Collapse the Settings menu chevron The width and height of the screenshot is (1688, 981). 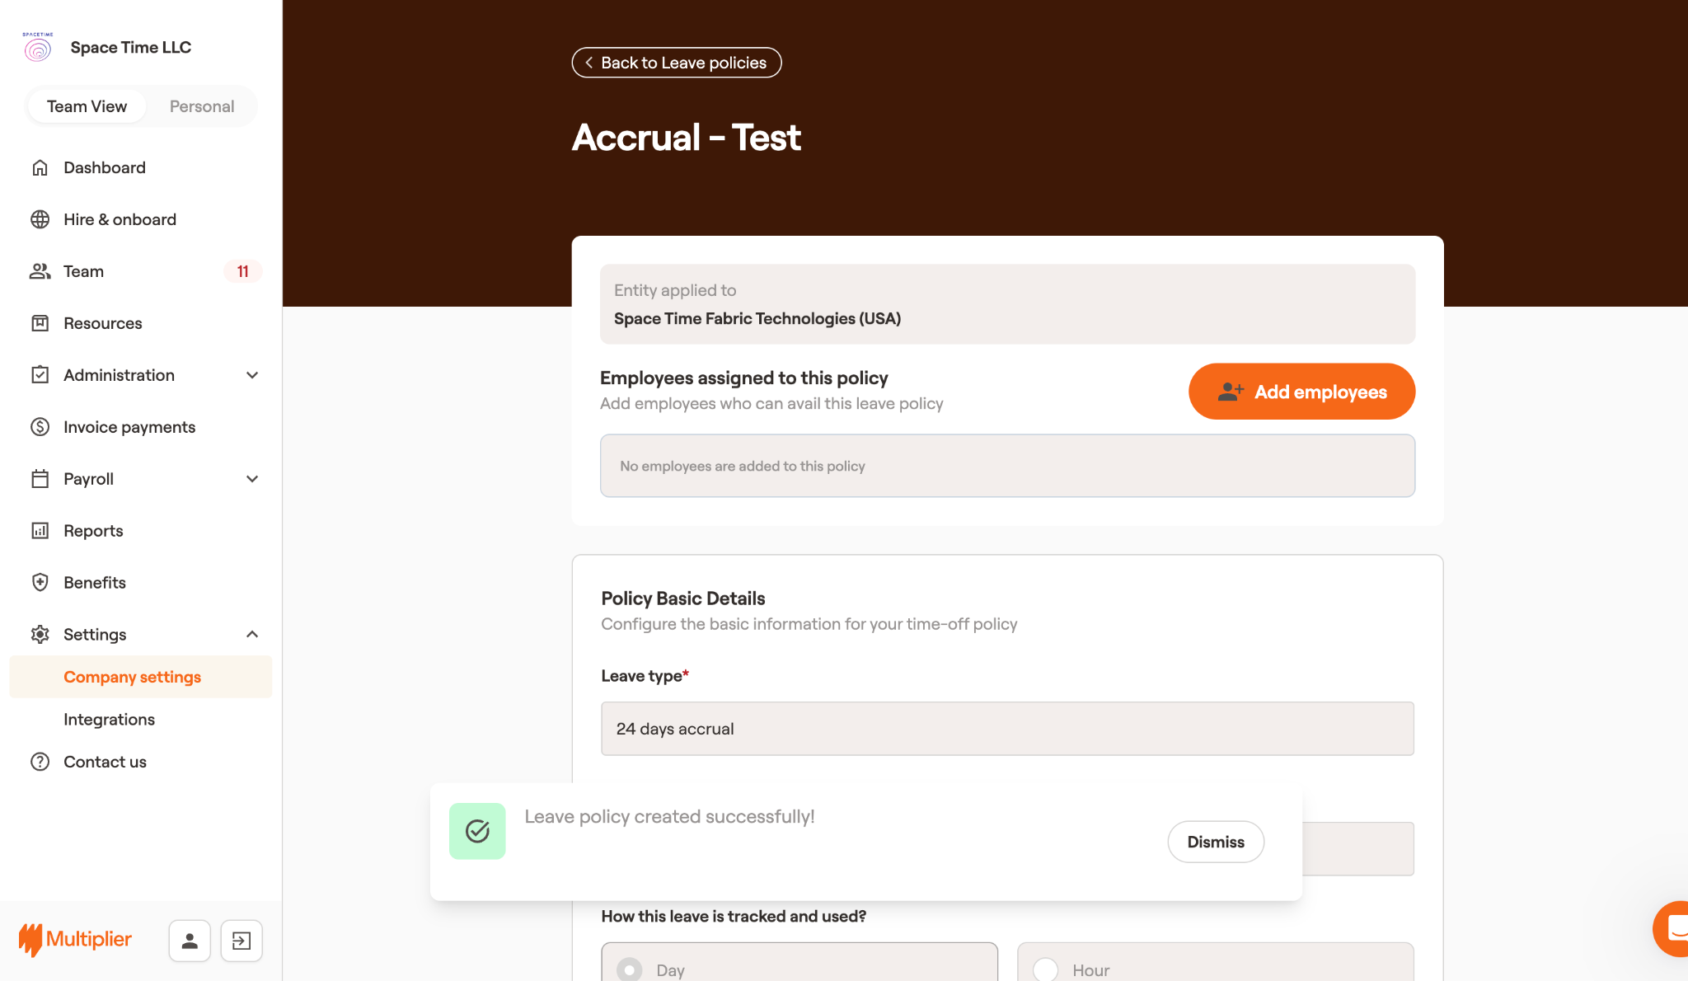pos(252,635)
